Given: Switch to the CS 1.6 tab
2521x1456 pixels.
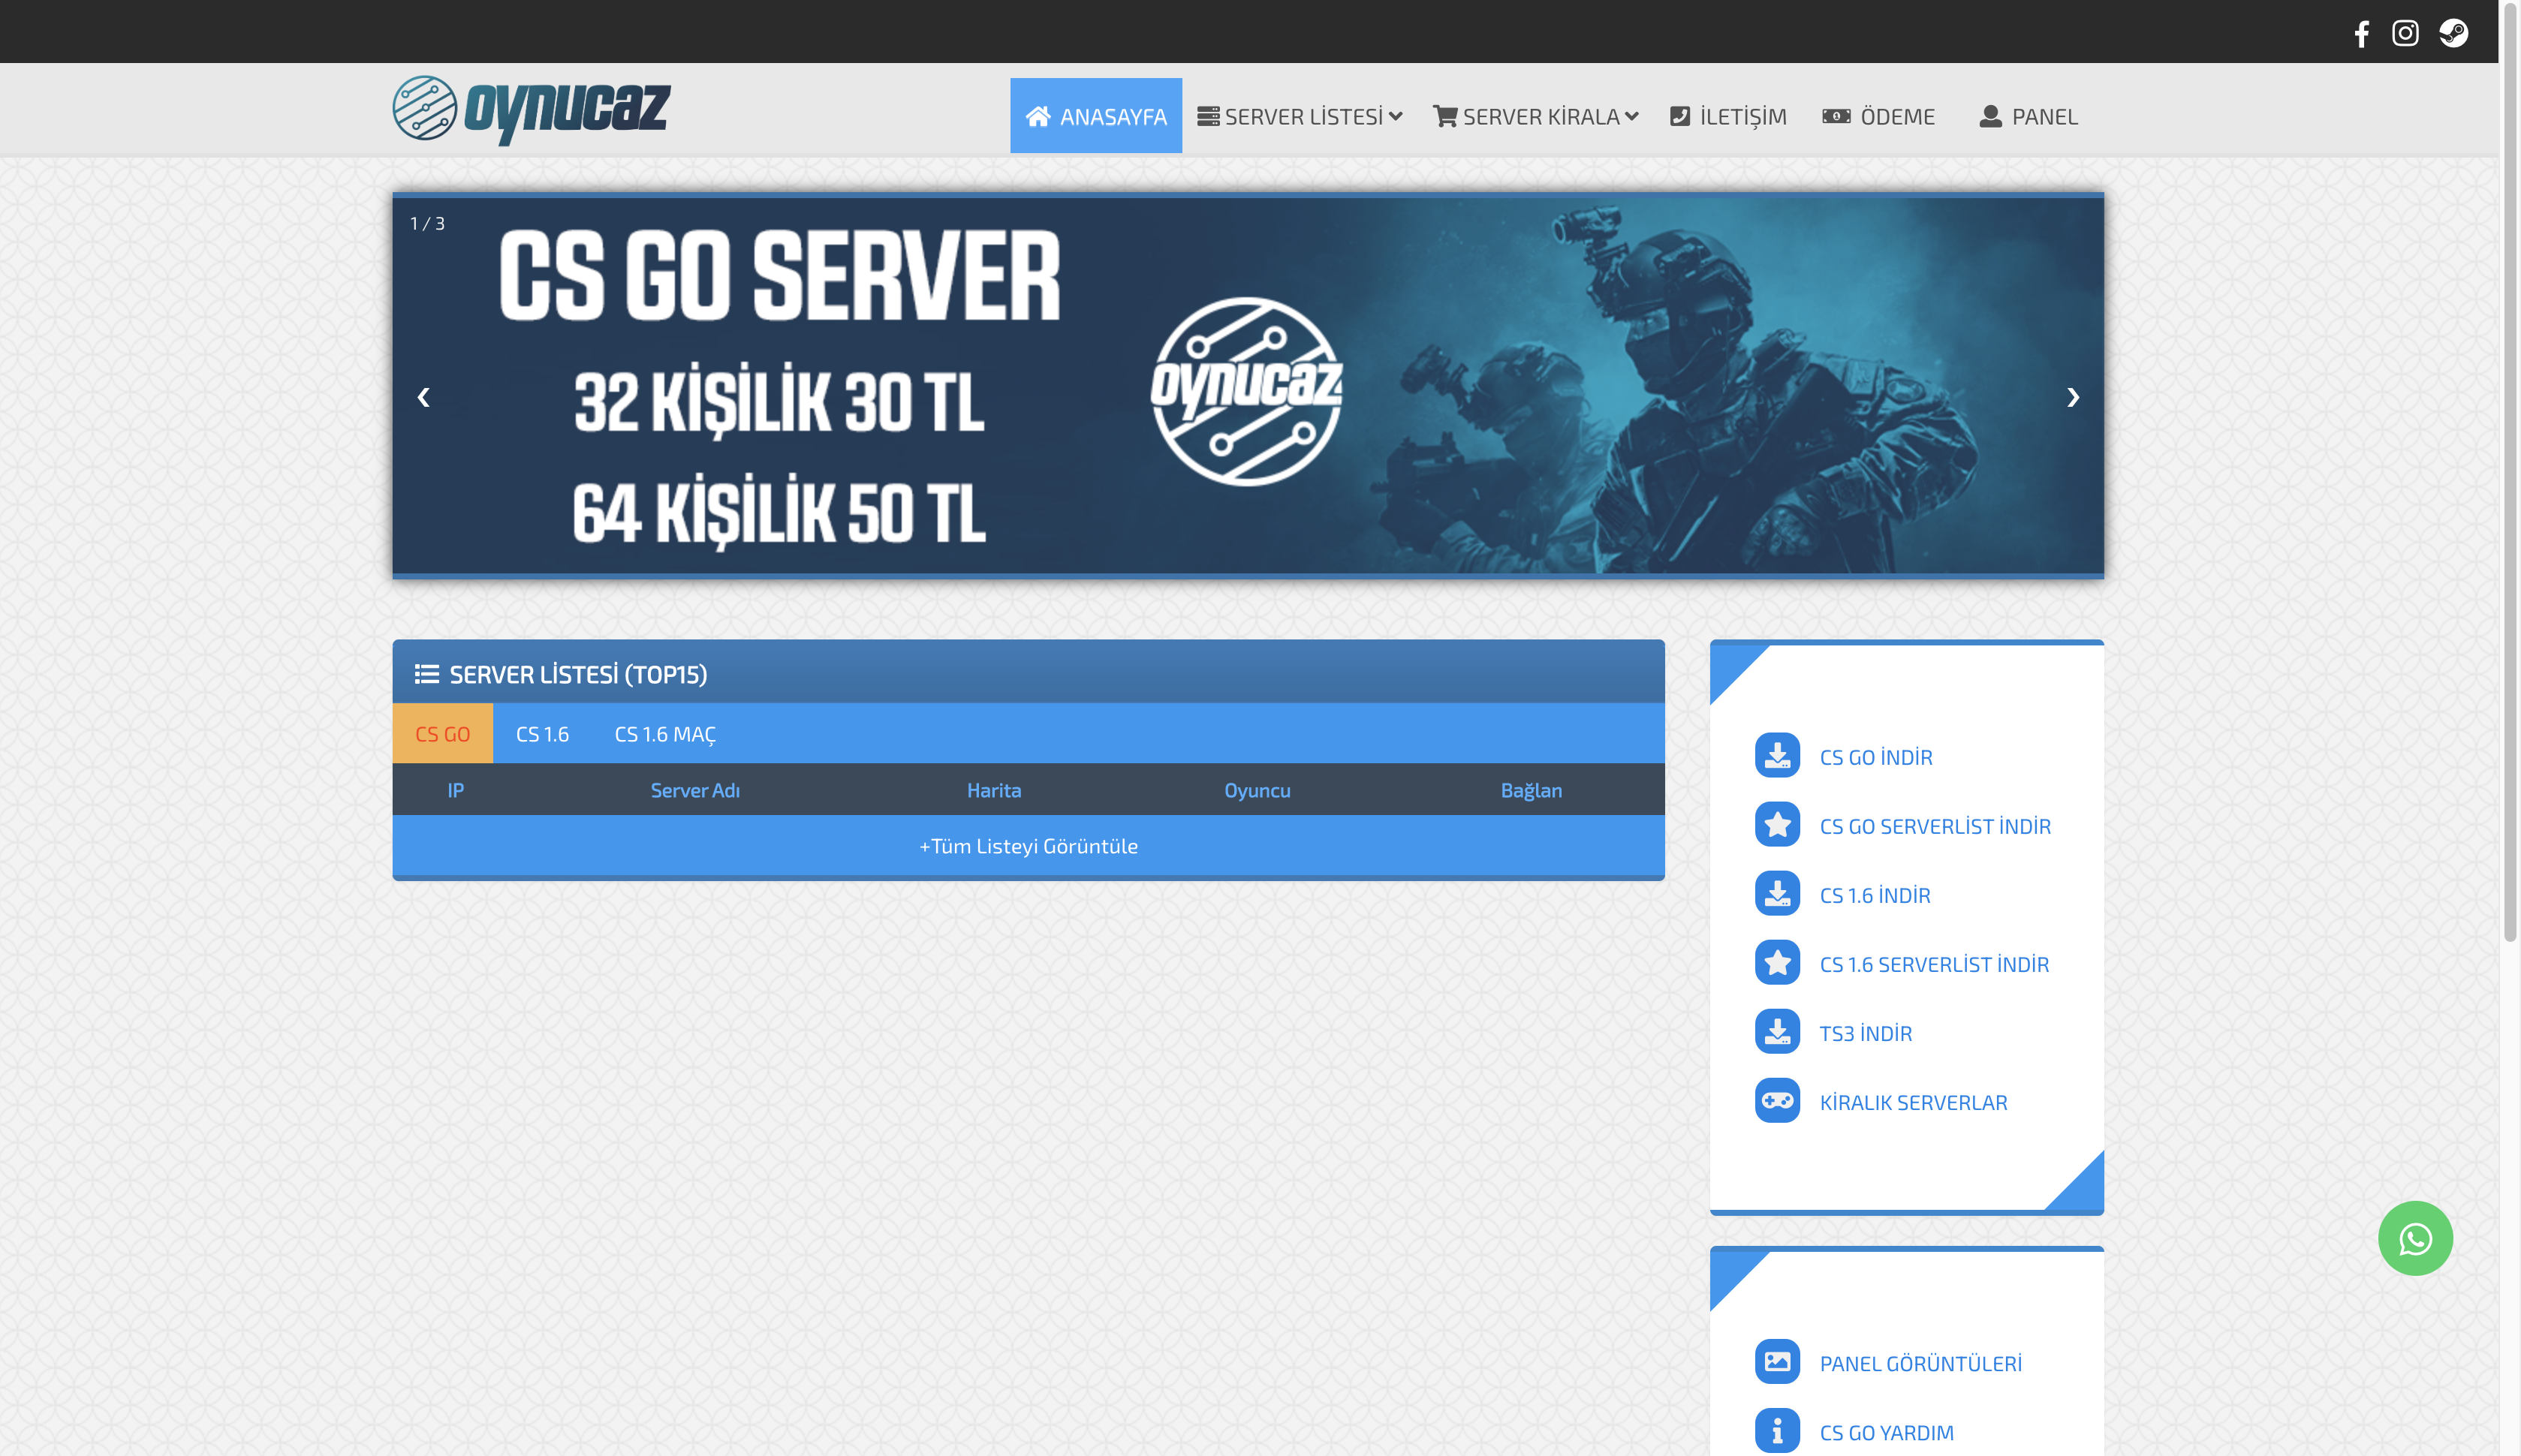Looking at the screenshot, I should tap(542, 734).
